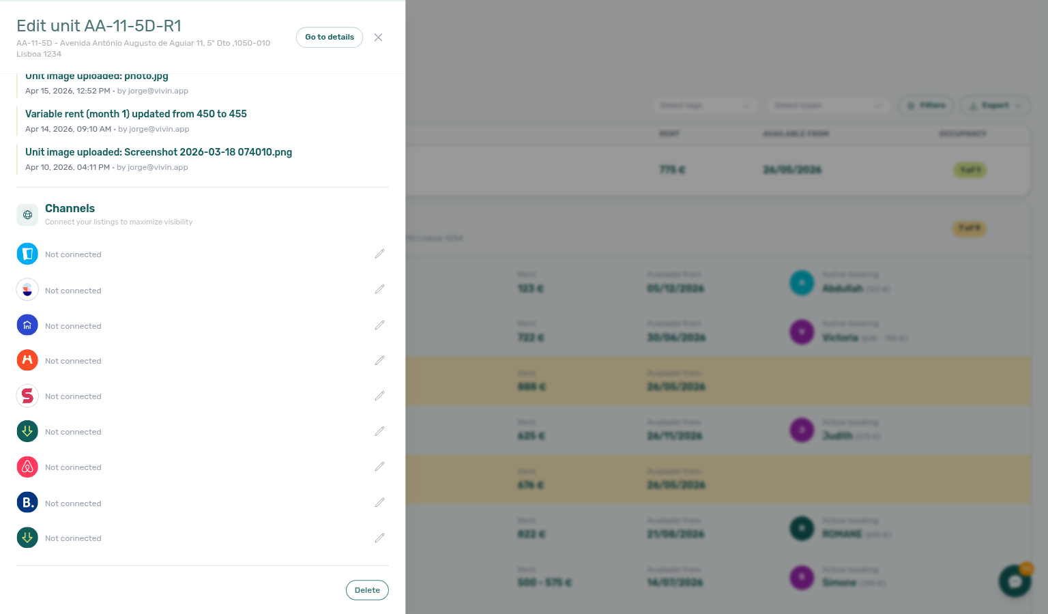Edit the Spotahome channel via pencil icon
The image size is (1048, 614).
click(x=379, y=396)
